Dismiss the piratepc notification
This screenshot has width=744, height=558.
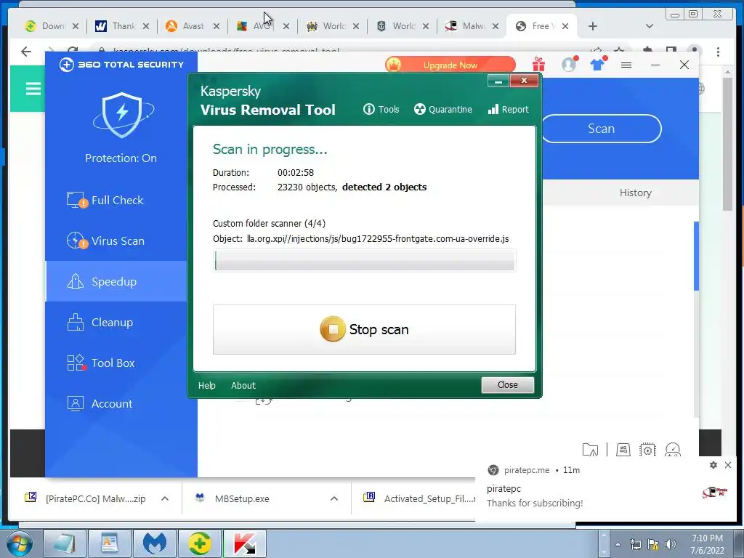[x=728, y=465]
